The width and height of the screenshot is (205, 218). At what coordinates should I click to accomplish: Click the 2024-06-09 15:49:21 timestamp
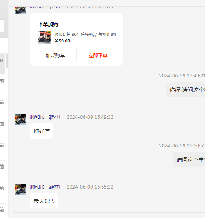click(182, 76)
